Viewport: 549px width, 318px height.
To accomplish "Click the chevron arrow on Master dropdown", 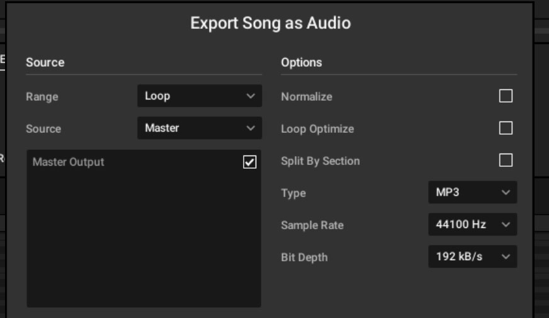I will coord(251,128).
